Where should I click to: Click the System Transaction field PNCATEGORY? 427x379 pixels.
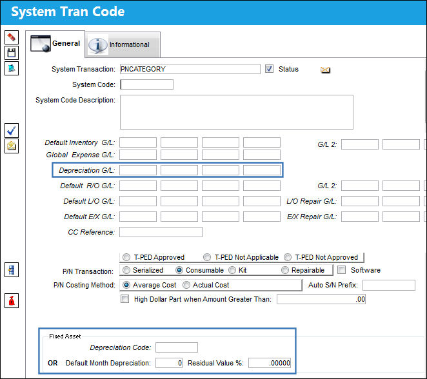(x=190, y=69)
